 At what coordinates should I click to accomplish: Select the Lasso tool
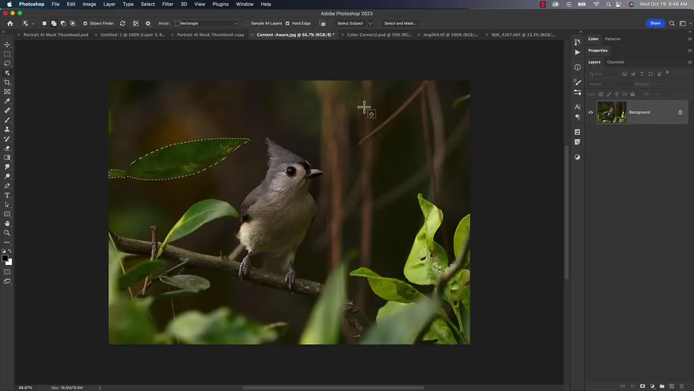tap(7, 63)
